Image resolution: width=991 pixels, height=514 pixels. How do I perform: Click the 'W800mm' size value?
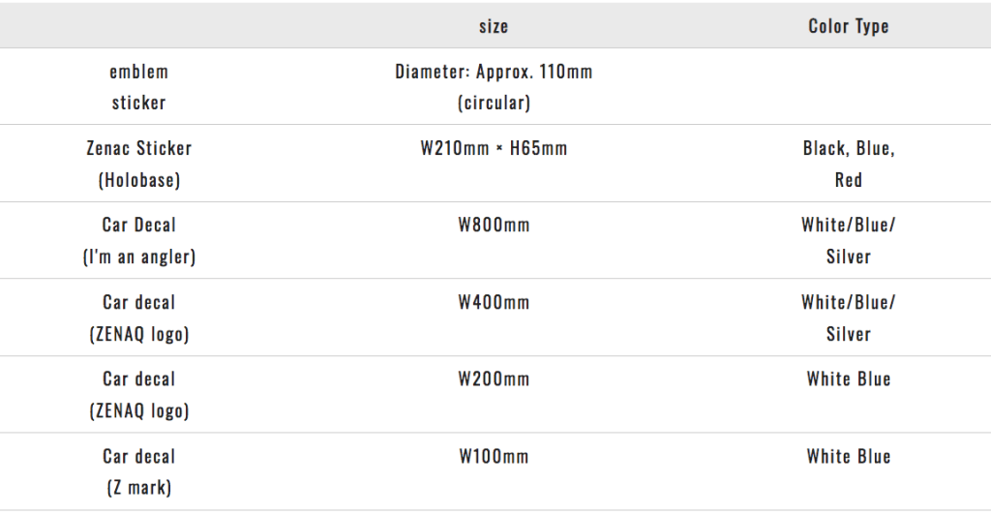(494, 226)
